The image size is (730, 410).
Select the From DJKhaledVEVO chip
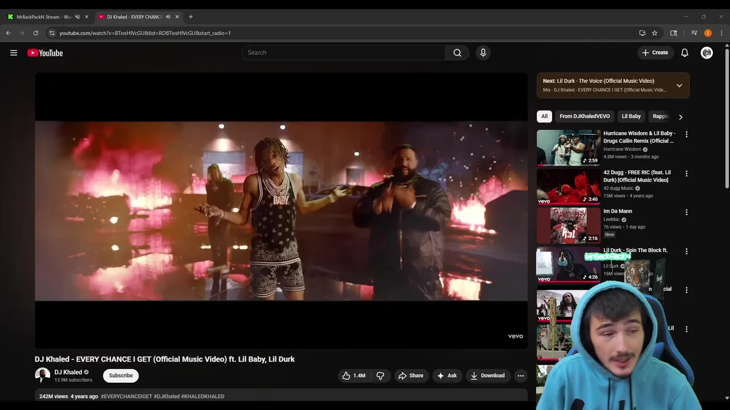[x=585, y=116]
